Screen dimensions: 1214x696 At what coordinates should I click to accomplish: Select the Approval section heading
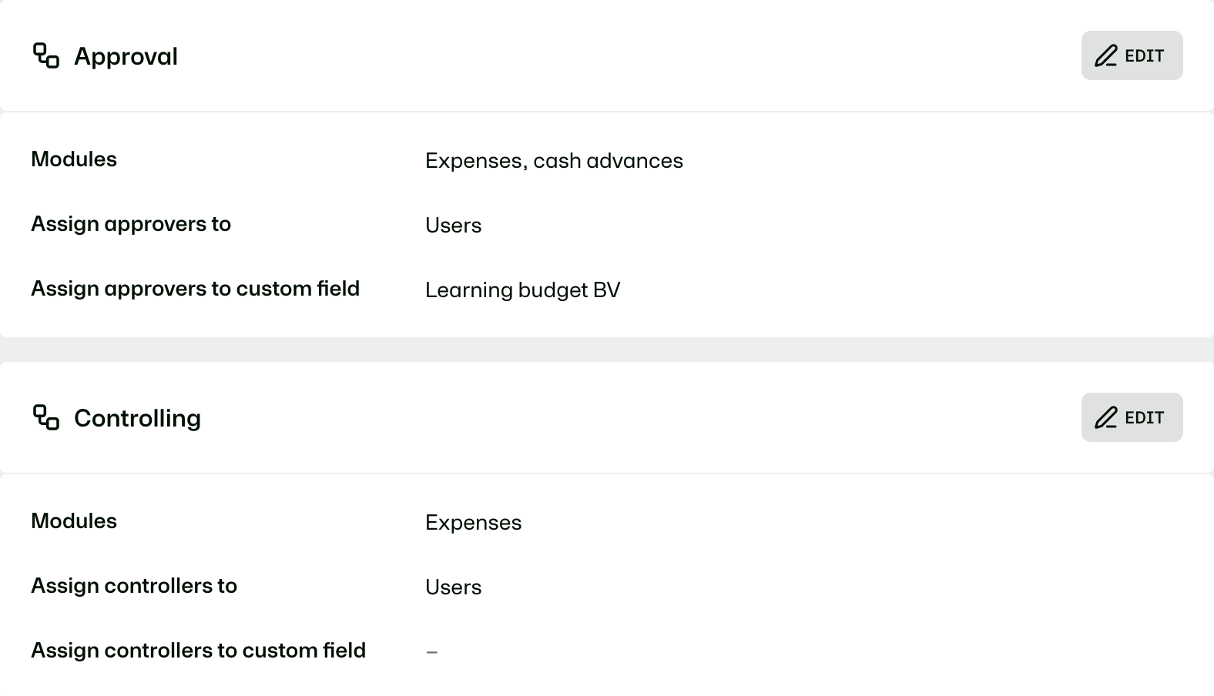126,56
